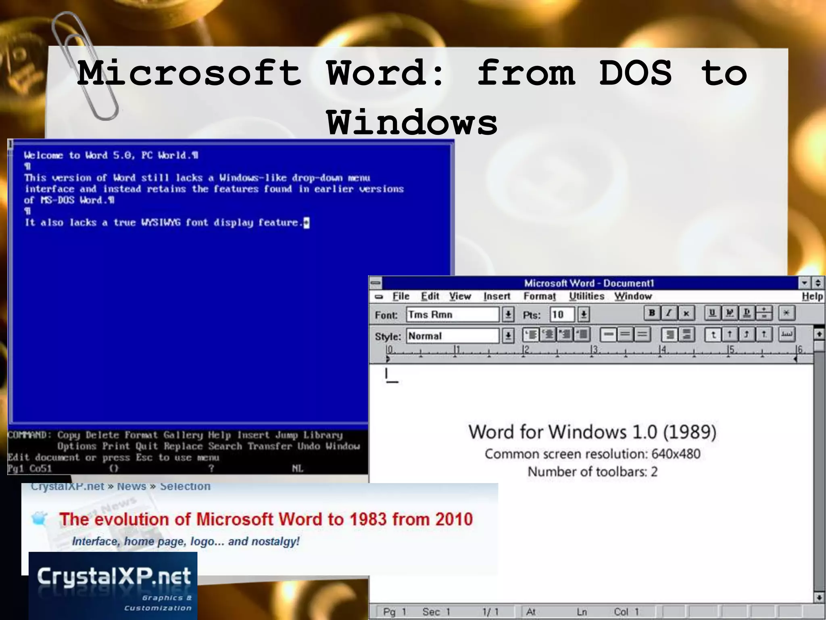The image size is (826, 620).
Task: Click the vertical scrollbar thumb box
Action: click(819, 346)
